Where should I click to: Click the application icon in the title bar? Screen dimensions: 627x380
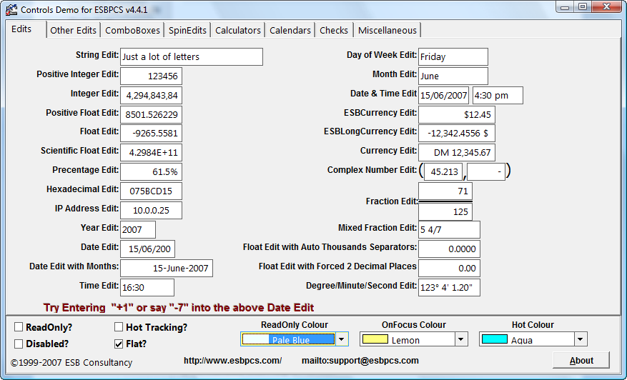coord(11,9)
